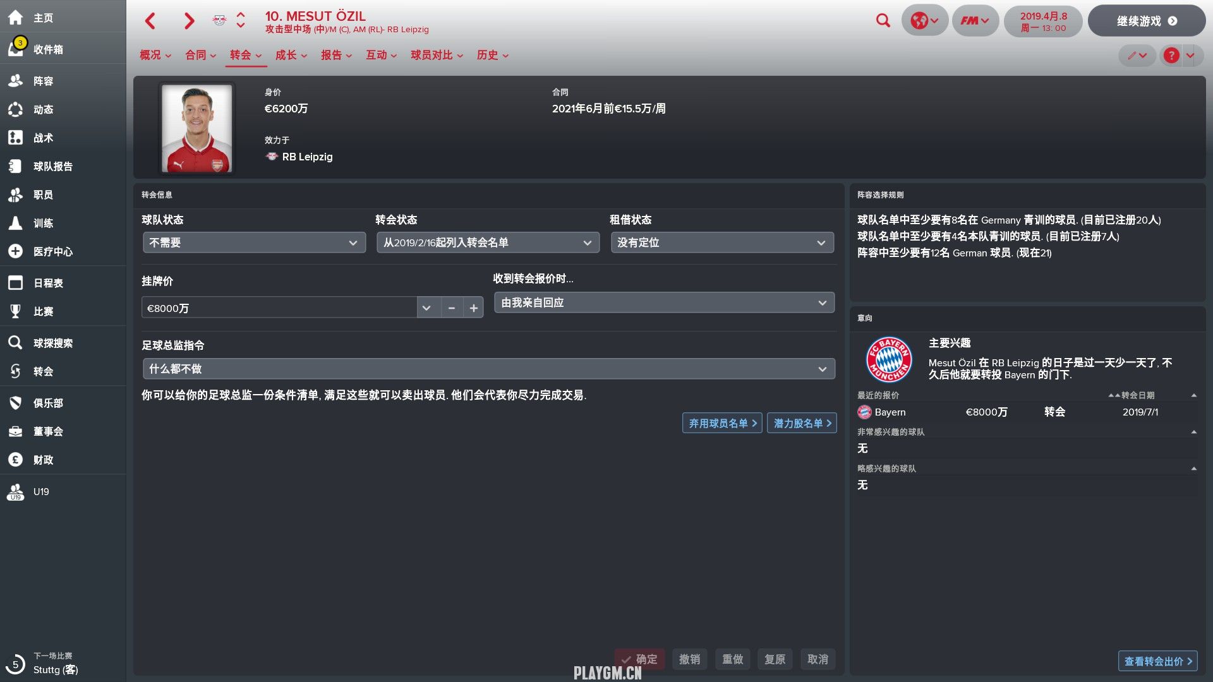The image size is (1213, 682).
Task: Open the 职员 staff icon
Action: click(x=15, y=194)
